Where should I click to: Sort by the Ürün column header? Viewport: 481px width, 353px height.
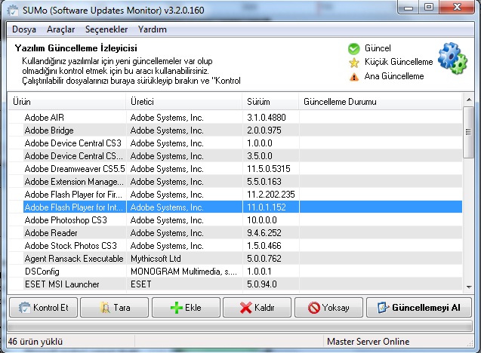[x=67, y=101]
